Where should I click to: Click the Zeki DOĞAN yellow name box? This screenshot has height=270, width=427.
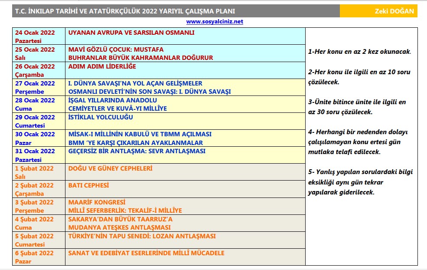pyautogui.click(x=378, y=11)
